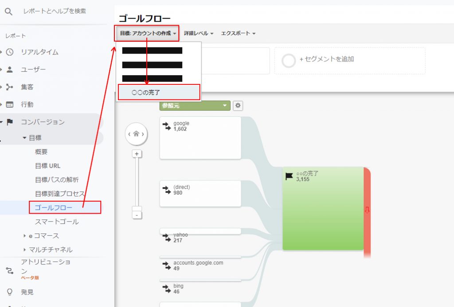Open 目標到達プロセス report
Image resolution: width=454 pixels, height=307 pixels.
click(x=59, y=194)
